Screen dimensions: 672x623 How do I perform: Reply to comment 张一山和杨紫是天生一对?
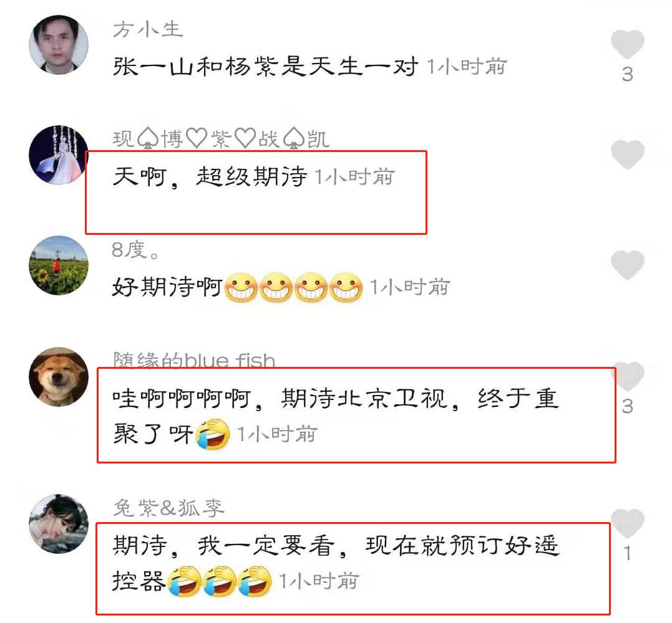pos(265,67)
